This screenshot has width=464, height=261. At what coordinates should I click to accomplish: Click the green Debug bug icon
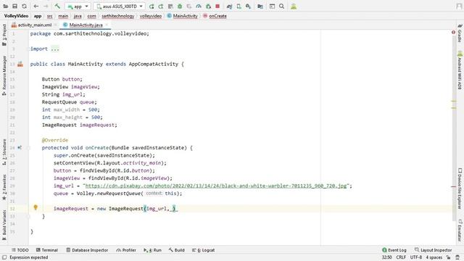[180, 7]
